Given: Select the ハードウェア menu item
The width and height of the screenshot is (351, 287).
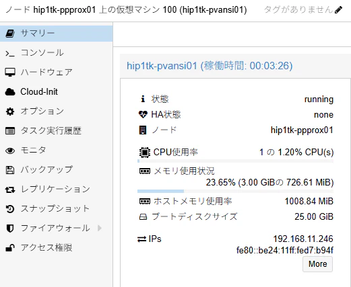Looking at the screenshot, I should tap(56, 73).
